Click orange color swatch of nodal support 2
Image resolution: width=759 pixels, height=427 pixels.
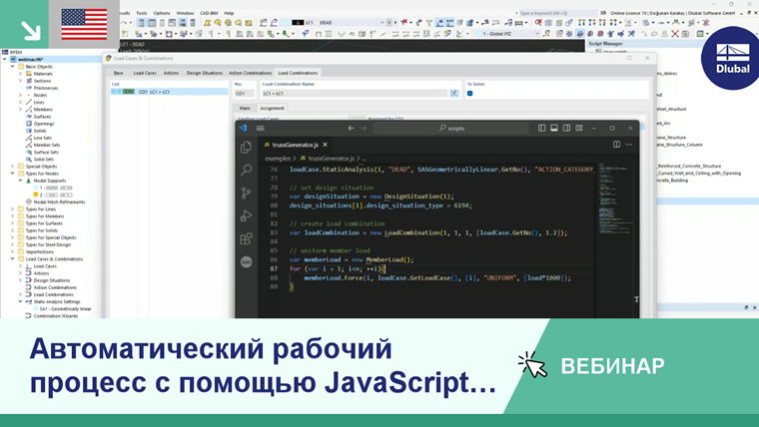[36, 195]
